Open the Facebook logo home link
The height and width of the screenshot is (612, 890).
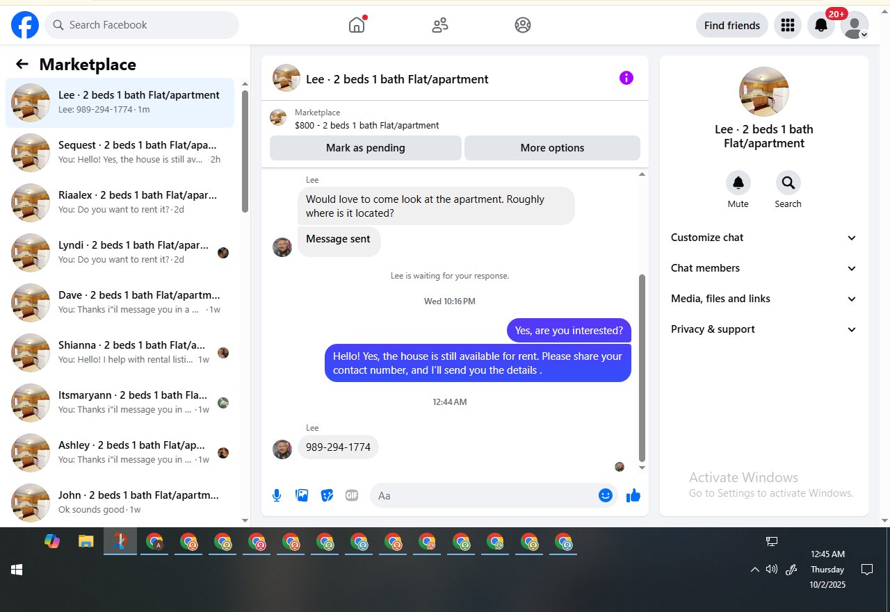click(x=25, y=25)
